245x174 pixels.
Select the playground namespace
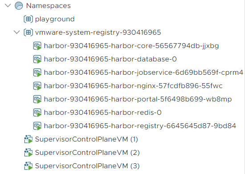point(55,19)
